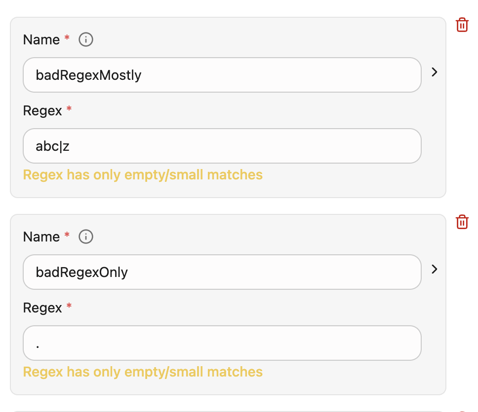478x412 pixels.
Task: Click required asterisk beside Name above badRegexMostly
Action: [67, 38]
